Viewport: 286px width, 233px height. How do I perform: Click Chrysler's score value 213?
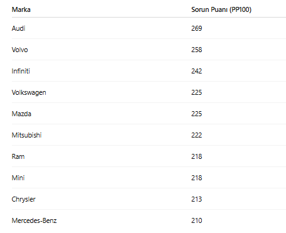click(x=197, y=199)
